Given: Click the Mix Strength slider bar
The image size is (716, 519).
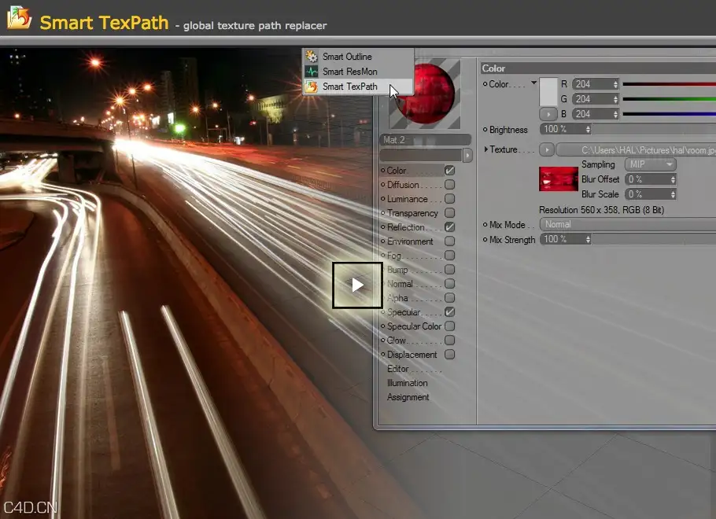Looking at the screenshot, I should (x=654, y=239).
